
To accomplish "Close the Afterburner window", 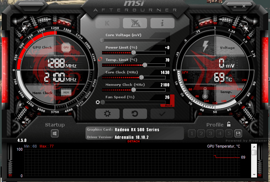I will click(x=244, y=6).
